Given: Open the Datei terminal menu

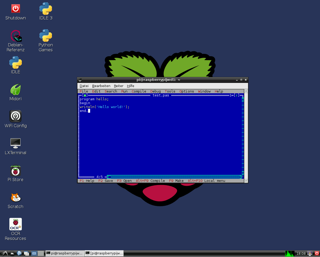Looking at the screenshot, I should (x=84, y=86).
